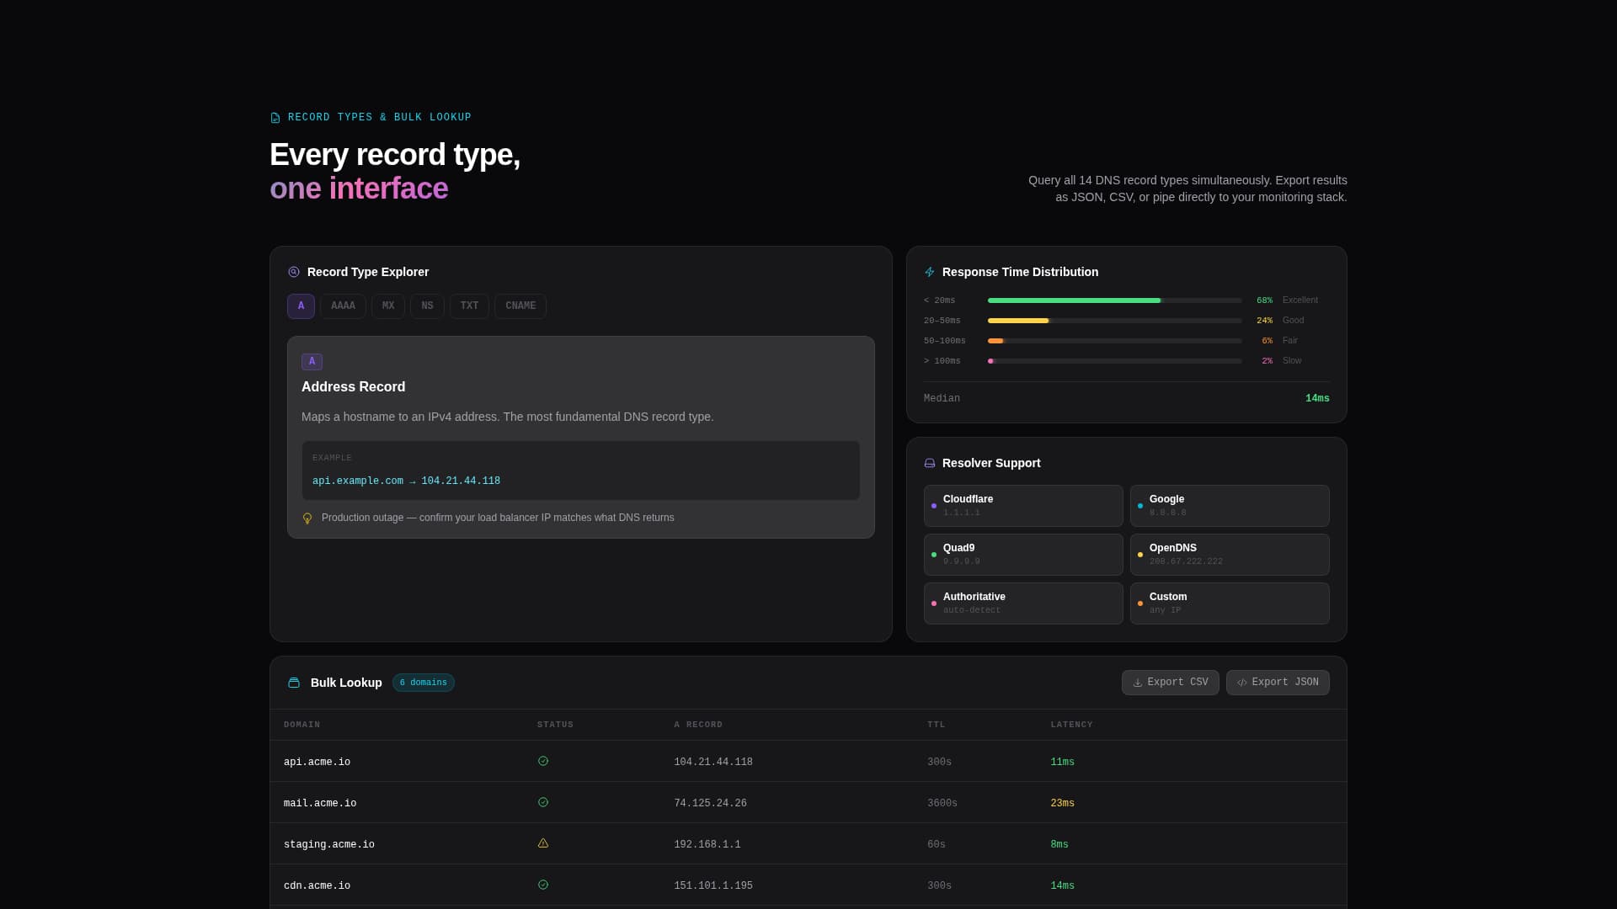Click the success status icon for mail.acme.io
Image resolution: width=1617 pixels, height=909 pixels.
point(543,802)
